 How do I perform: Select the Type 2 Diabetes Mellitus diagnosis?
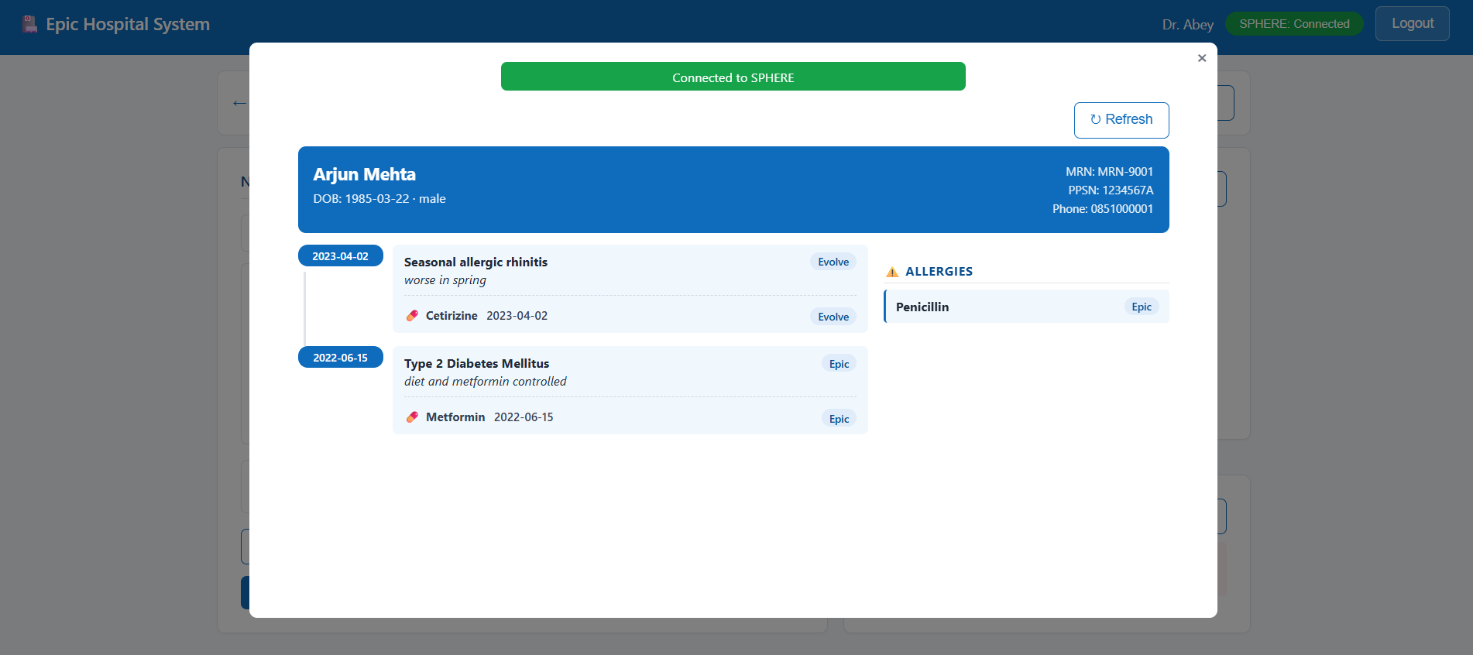click(477, 364)
